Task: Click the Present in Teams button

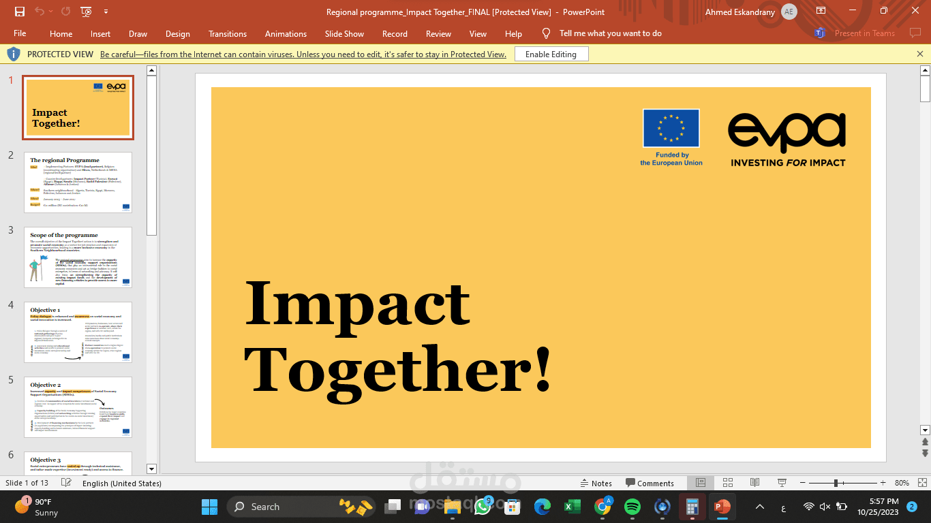Action: click(x=855, y=33)
